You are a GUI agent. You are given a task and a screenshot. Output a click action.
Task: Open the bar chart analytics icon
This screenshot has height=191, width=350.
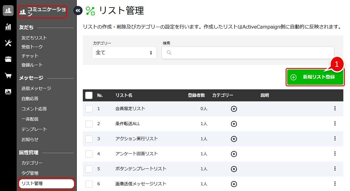(x=8, y=27)
